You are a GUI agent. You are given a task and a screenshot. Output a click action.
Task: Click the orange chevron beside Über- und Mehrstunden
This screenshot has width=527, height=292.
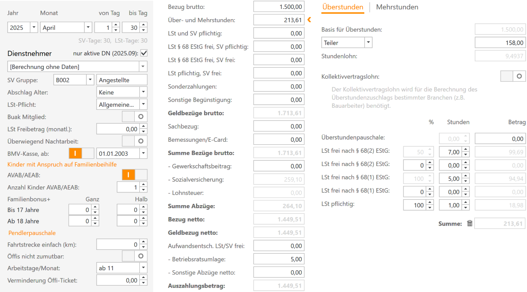[309, 20]
